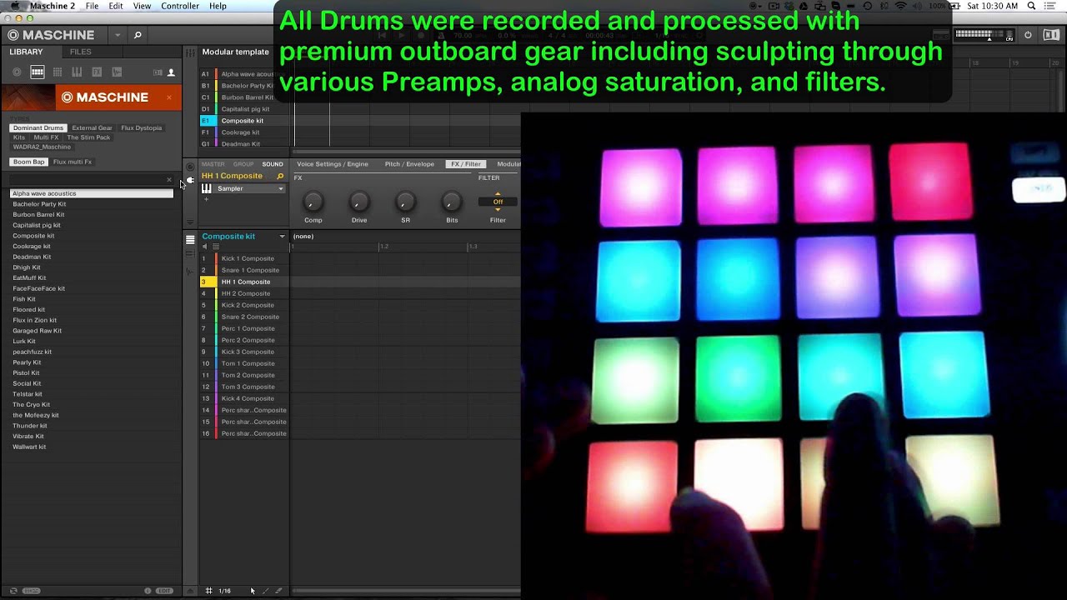Viewport: 1067px width, 600px height.
Task: Select the pointer edit tool
Action: coord(253,591)
